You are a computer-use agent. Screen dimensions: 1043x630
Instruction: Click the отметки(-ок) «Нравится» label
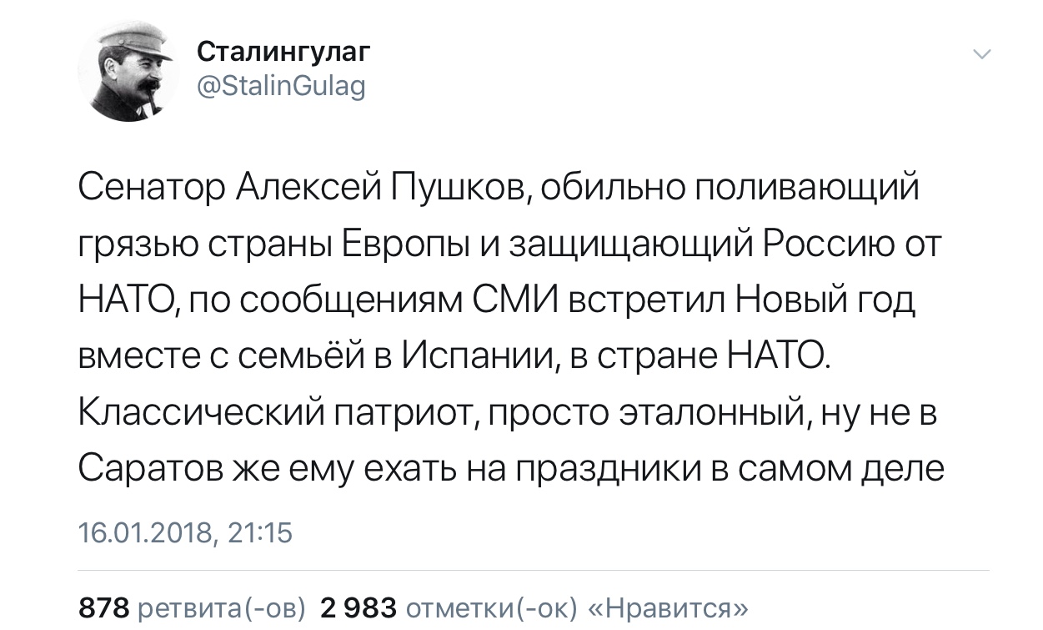pyautogui.click(x=575, y=607)
